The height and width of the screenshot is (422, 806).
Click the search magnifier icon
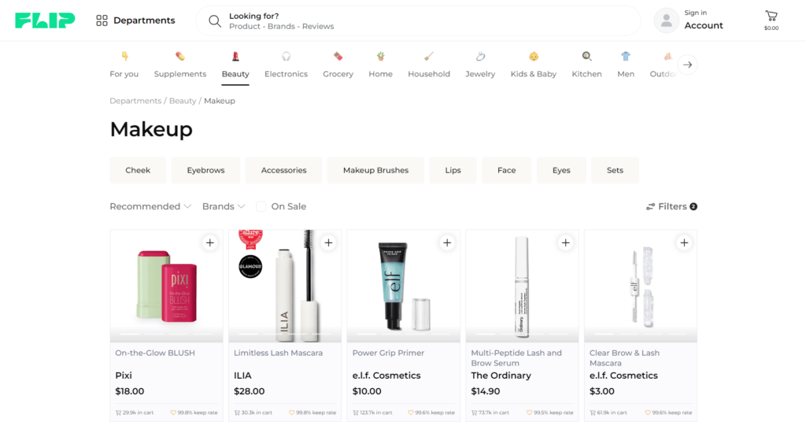point(214,21)
